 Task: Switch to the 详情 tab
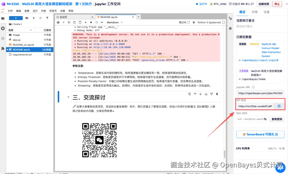point(254,12)
